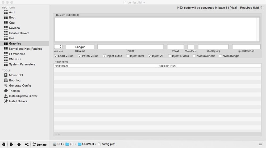Uncheck the Load VBios checkbox

(56, 56)
